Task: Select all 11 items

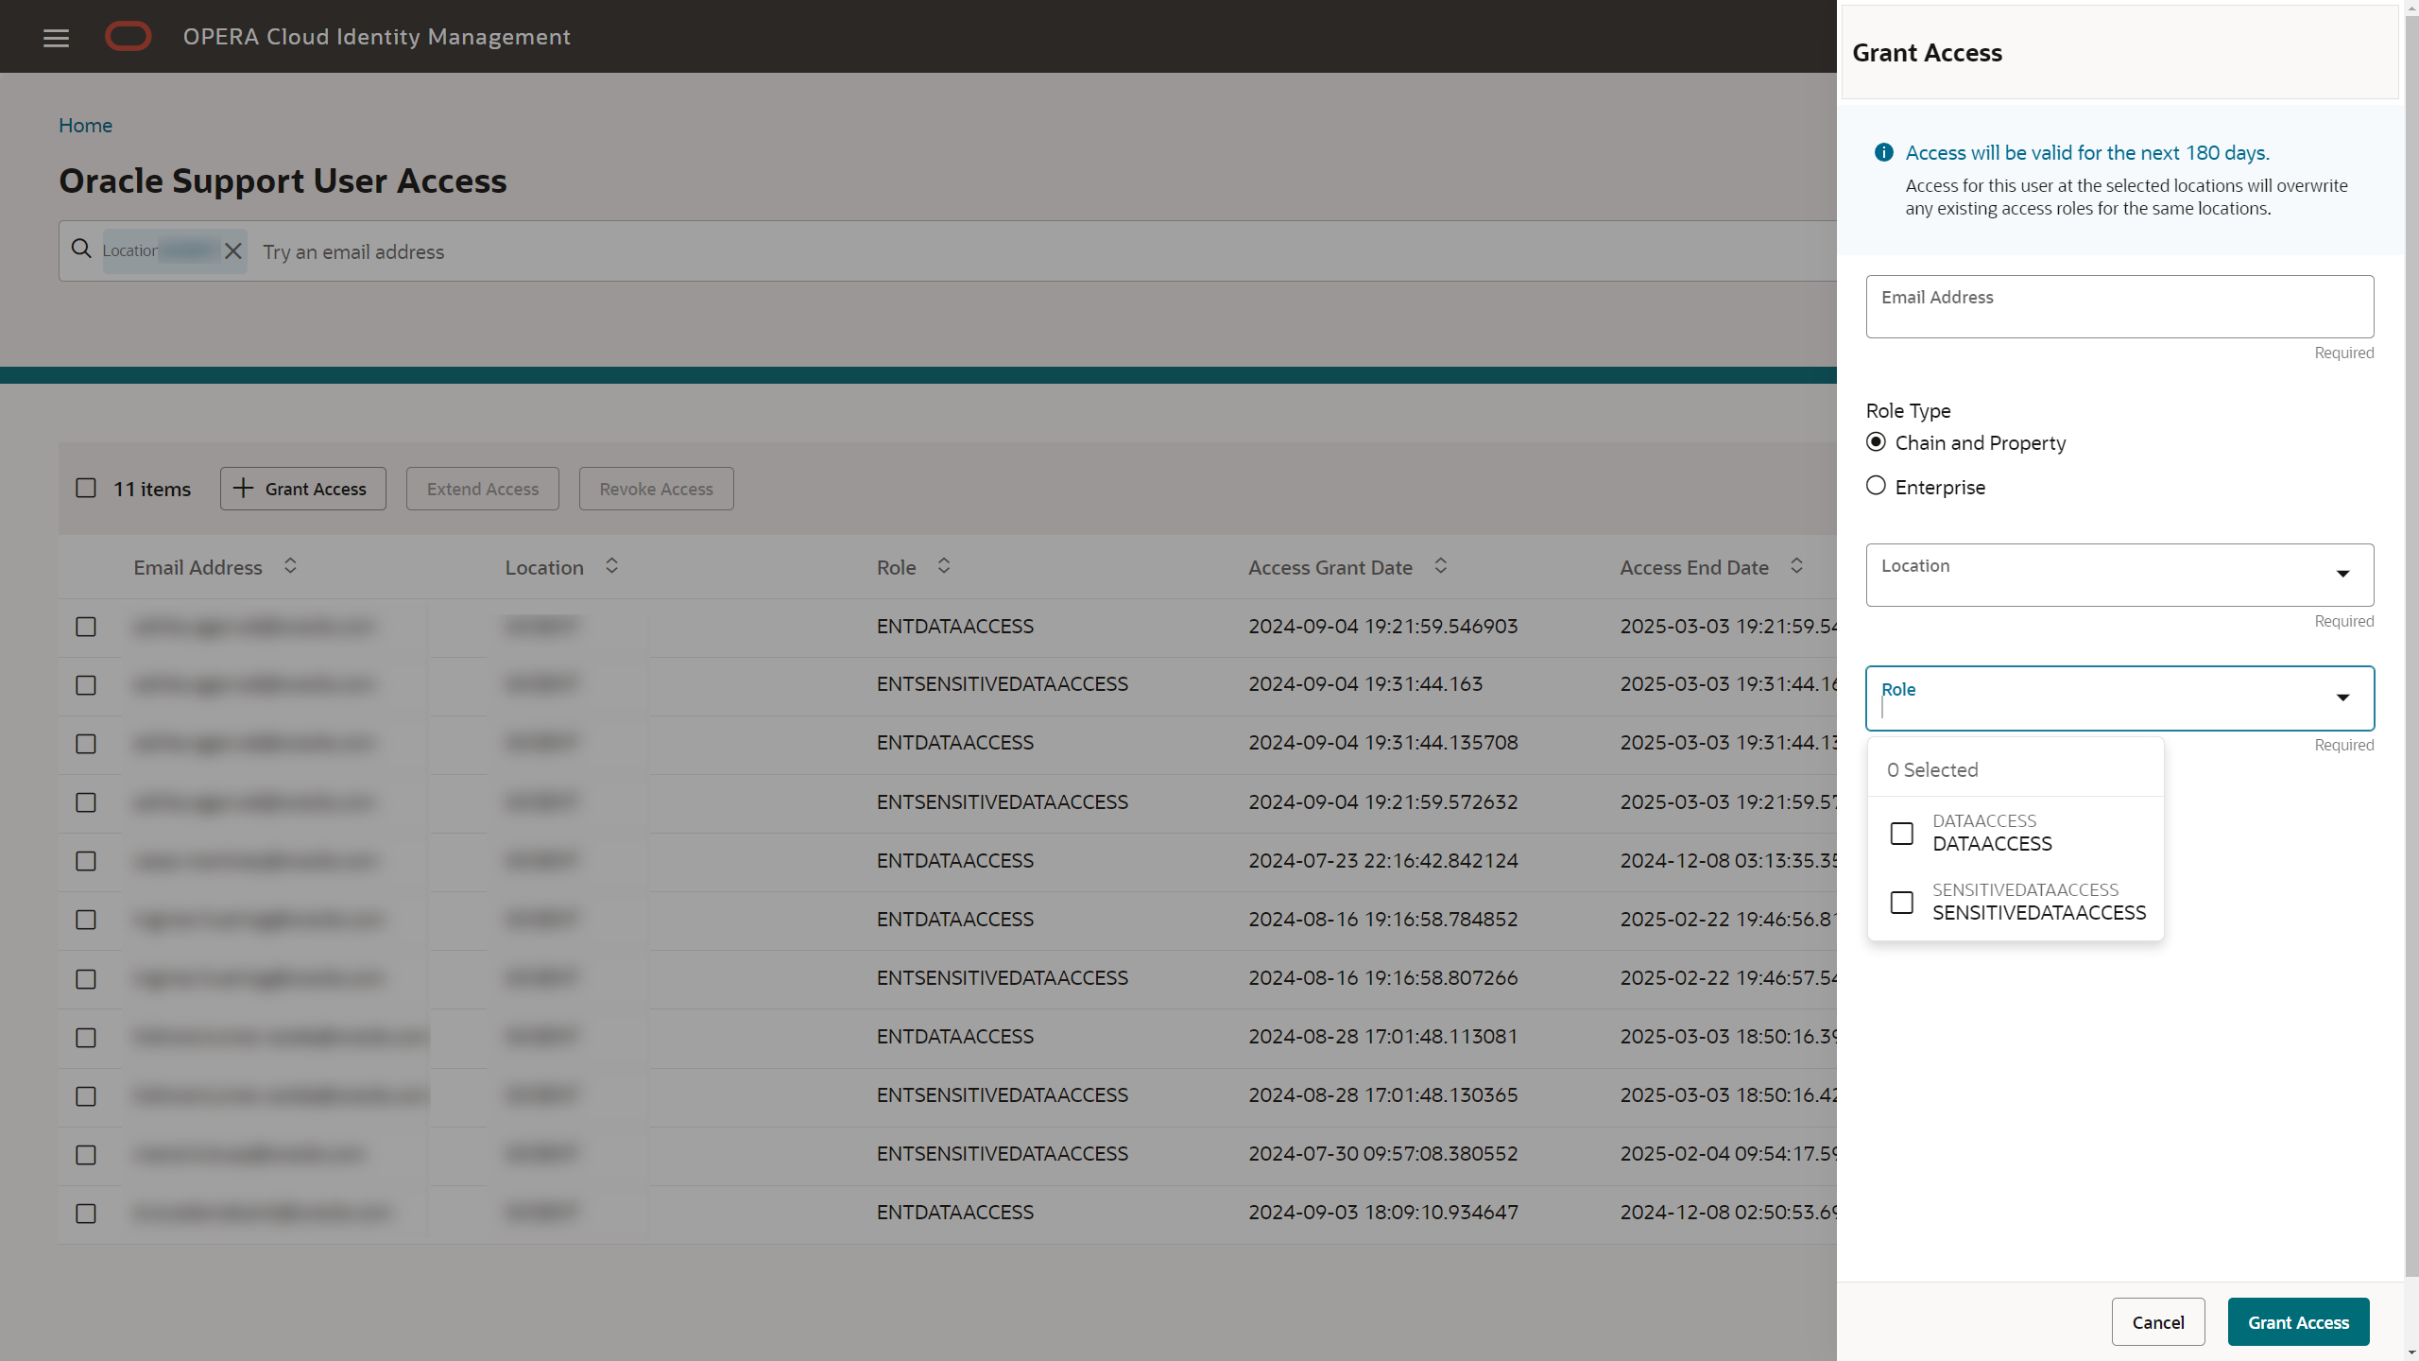Action: pos(86,488)
